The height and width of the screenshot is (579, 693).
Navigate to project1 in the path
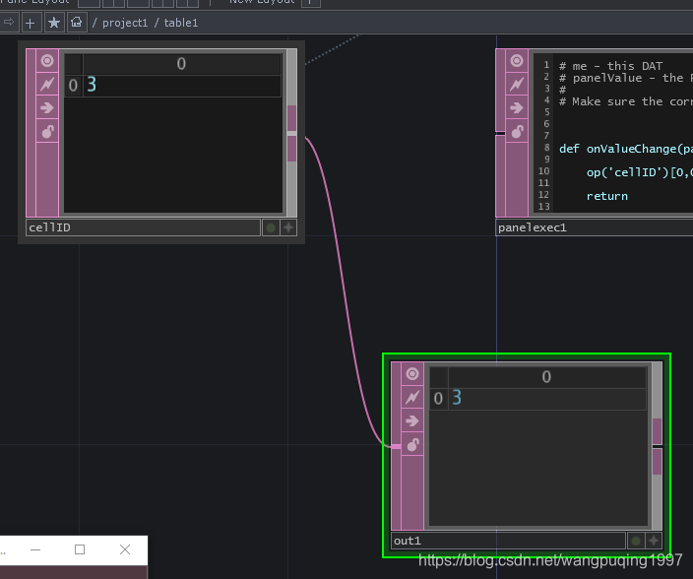[x=125, y=23]
